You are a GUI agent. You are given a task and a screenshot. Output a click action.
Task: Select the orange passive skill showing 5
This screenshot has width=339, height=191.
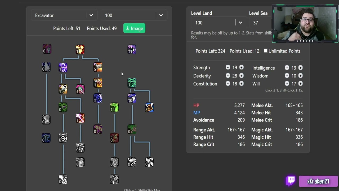[x=97, y=67]
